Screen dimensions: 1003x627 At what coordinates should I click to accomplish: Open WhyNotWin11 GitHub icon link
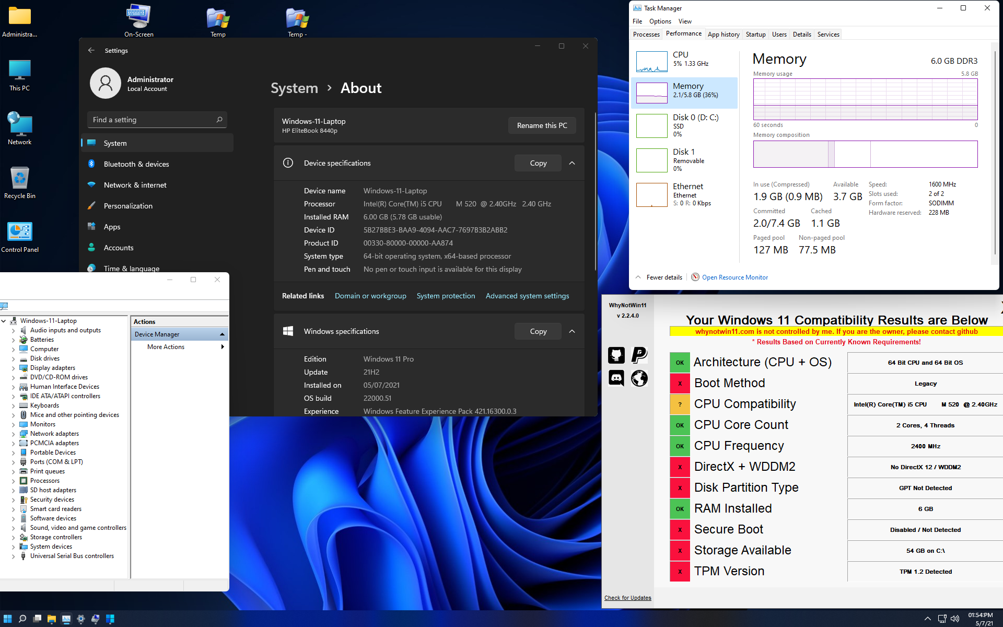click(616, 355)
